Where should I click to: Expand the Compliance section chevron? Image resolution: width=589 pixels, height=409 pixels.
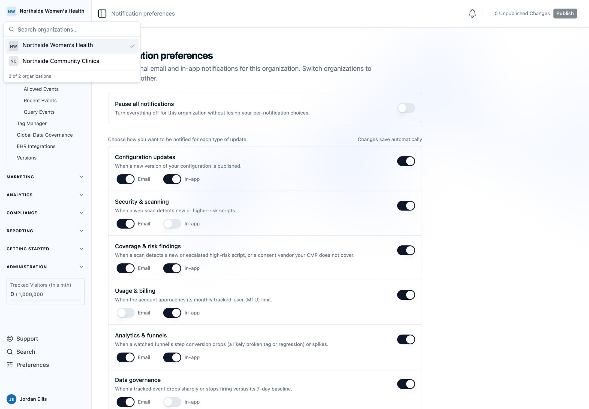pyautogui.click(x=81, y=213)
